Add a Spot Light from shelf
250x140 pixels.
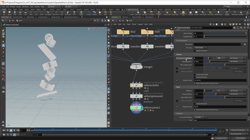[145, 13]
